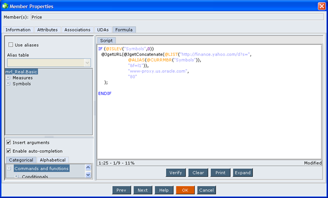Click the Verify button

click(176, 173)
